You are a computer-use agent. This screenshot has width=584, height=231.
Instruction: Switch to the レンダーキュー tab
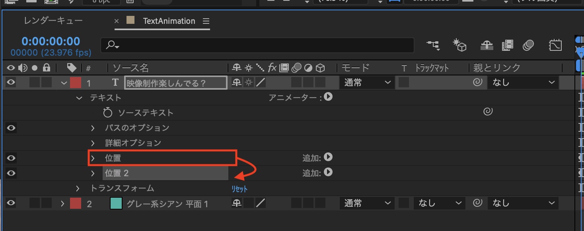click(53, 21)
